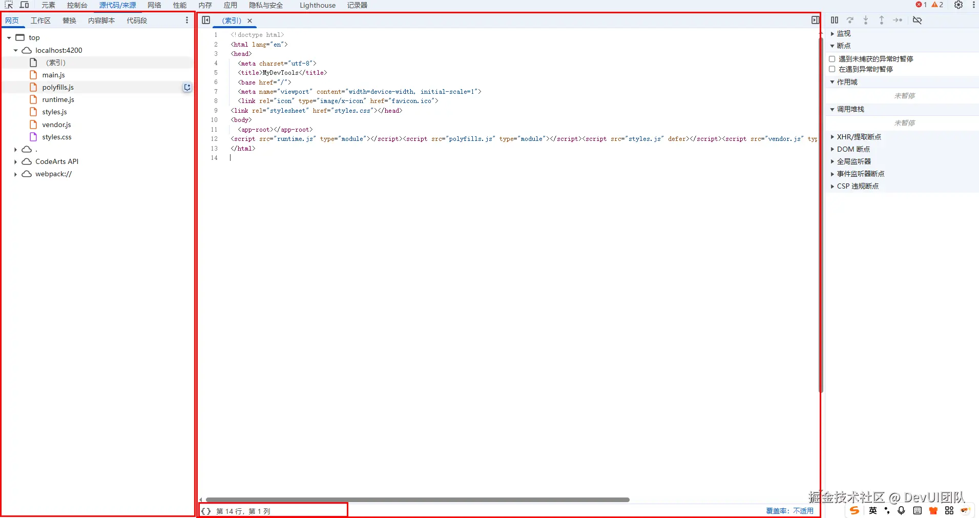Select the 内容脚本 navigator tab

[101, 20]
